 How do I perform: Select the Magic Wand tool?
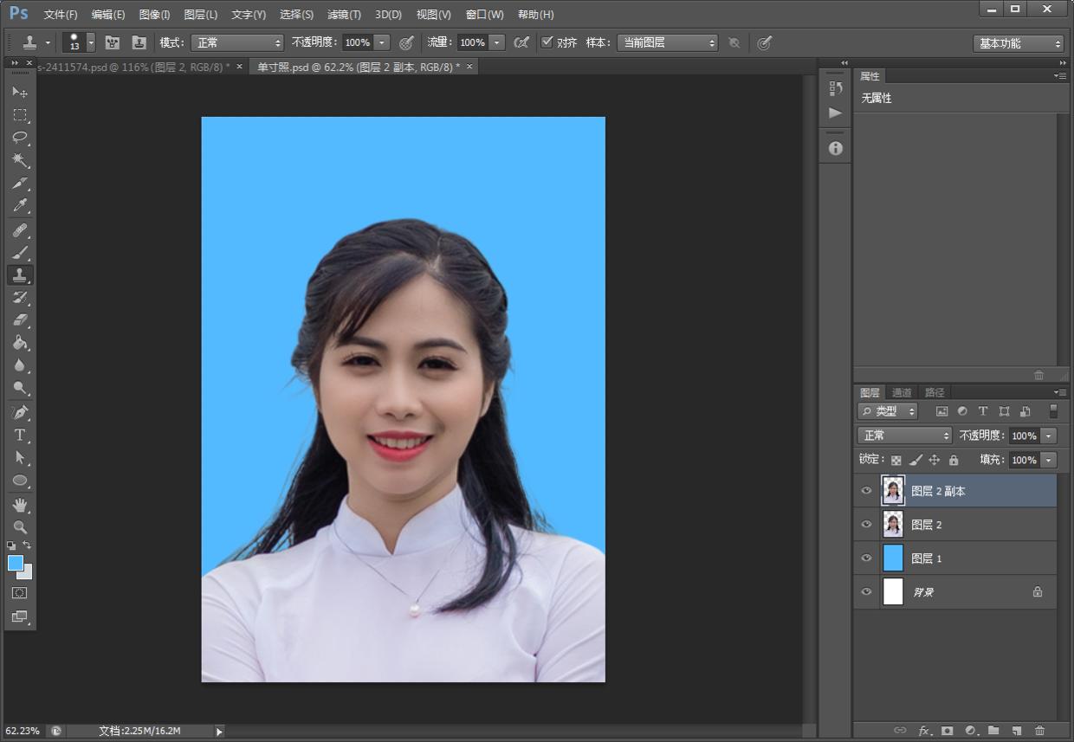(x=20, y=160)
